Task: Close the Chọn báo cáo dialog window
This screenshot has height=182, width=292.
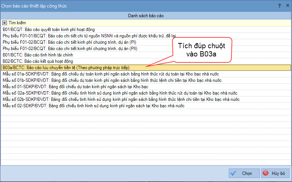Action: point(287,6)
